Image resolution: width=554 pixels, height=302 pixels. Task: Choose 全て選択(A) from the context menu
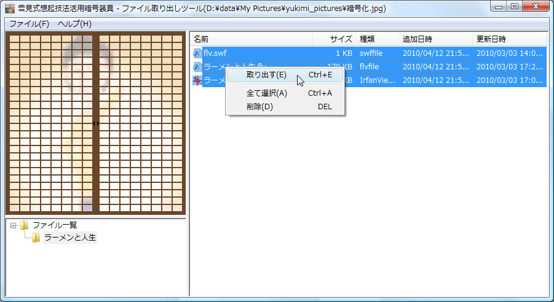285,93
